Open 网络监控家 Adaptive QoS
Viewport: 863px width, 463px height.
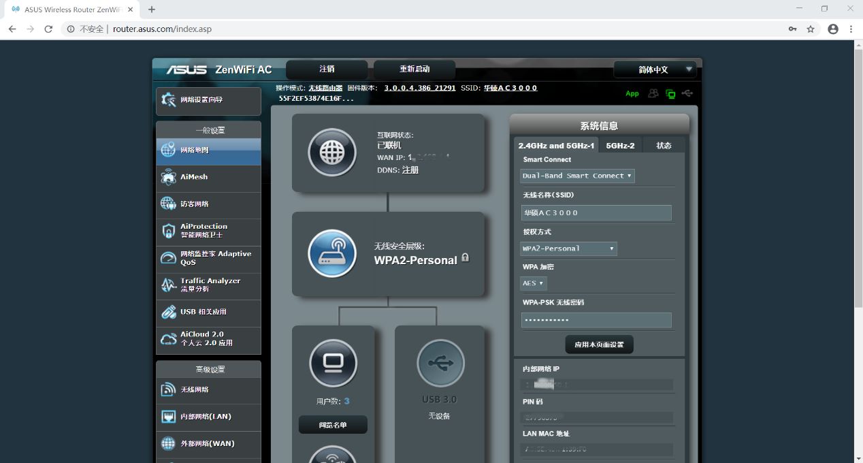(x=208, y=258)
